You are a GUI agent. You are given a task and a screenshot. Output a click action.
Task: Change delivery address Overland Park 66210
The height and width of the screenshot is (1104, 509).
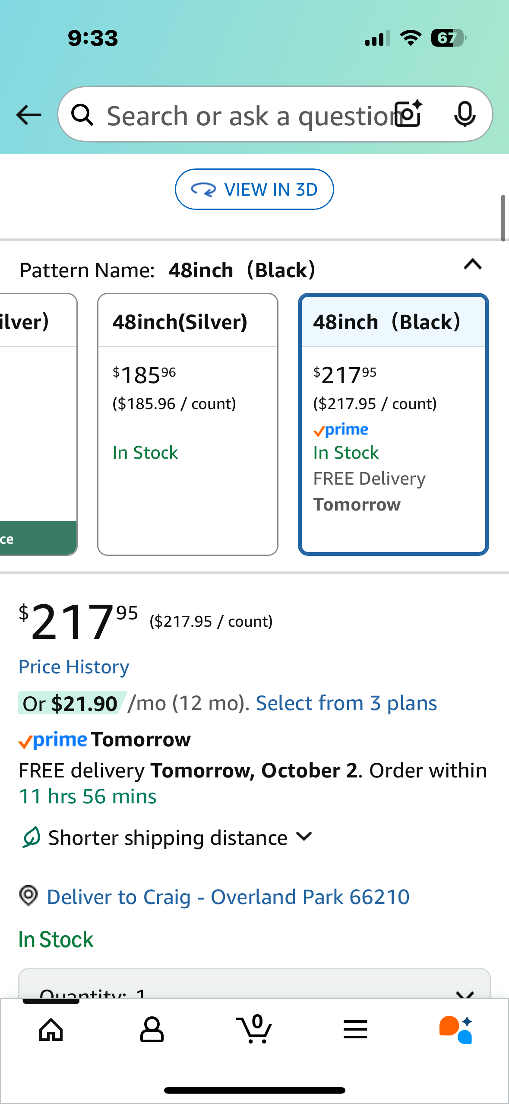(x=228, y=897)
